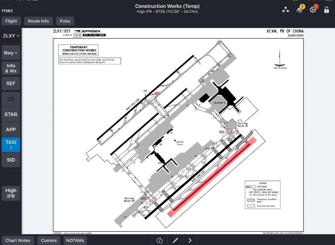Open the ZLXY airport dropdown
The image size is (335, 245).
point(11,36)
